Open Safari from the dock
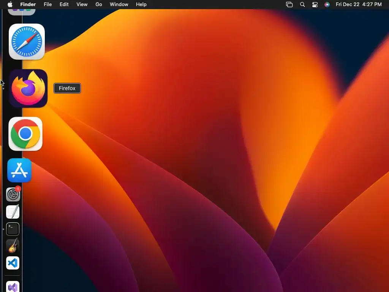Screen dimensions: 389x292 tap(27, 42)
